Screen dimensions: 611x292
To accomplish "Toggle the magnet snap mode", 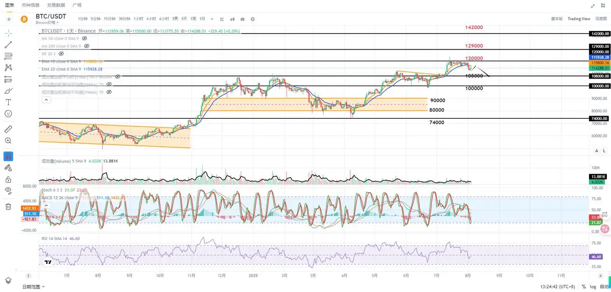I will click(x=8, y=156).
